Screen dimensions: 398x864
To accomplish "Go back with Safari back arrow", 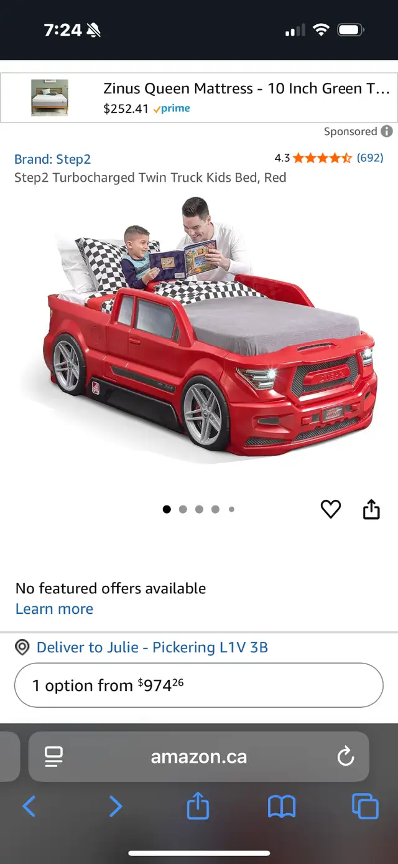I will pos(29,807).
